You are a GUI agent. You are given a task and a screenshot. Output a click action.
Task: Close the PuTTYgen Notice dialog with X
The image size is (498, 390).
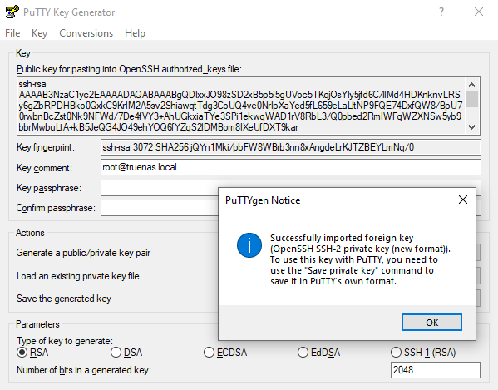click(463, 200)
